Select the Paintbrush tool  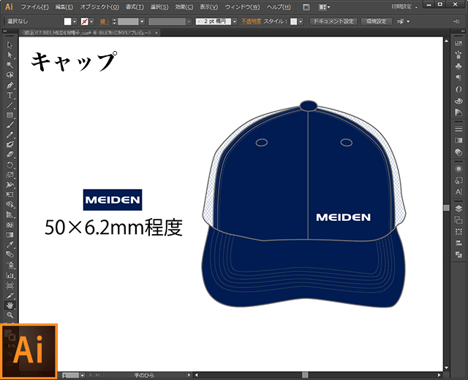10,125
